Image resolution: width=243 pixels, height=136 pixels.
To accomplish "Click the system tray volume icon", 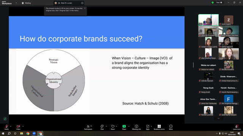I will click(x=226, y=133).
